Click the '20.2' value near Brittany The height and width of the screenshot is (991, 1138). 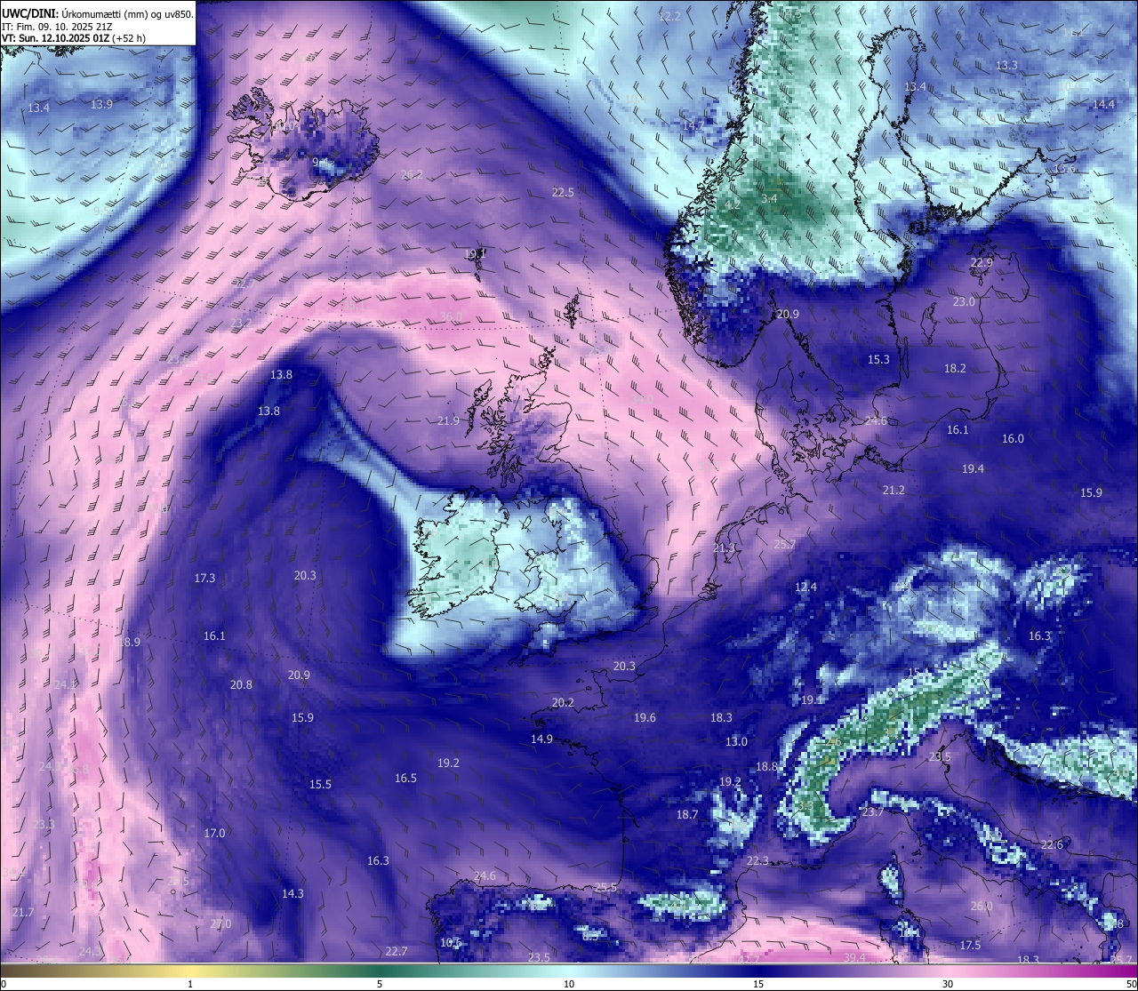(563, 702)
